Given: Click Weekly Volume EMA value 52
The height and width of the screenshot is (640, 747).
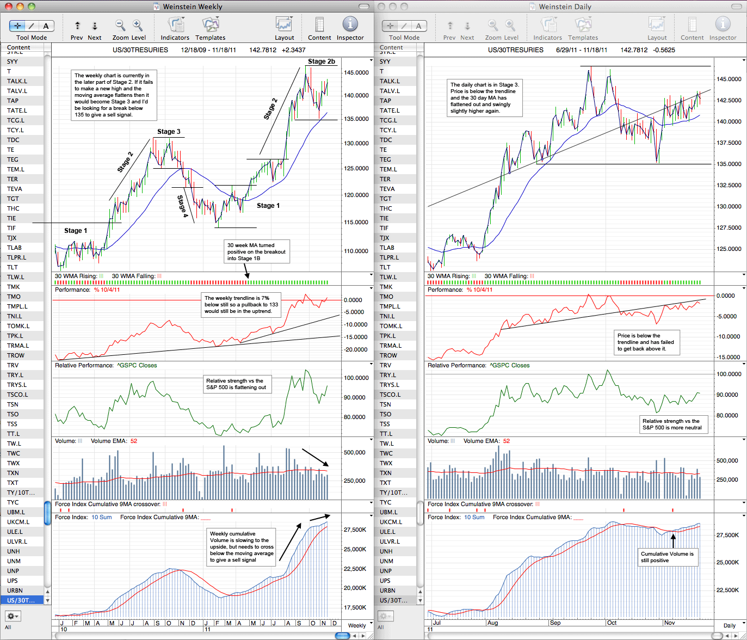Looking at the screenshot, I should (x=134, y=441).
